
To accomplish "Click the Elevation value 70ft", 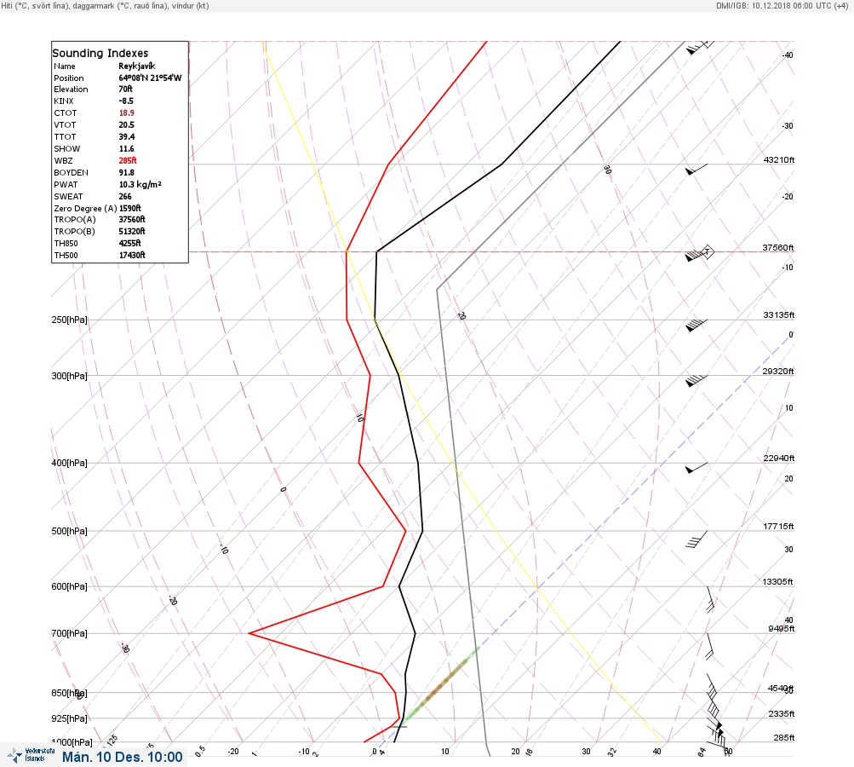I will point(125,89).
